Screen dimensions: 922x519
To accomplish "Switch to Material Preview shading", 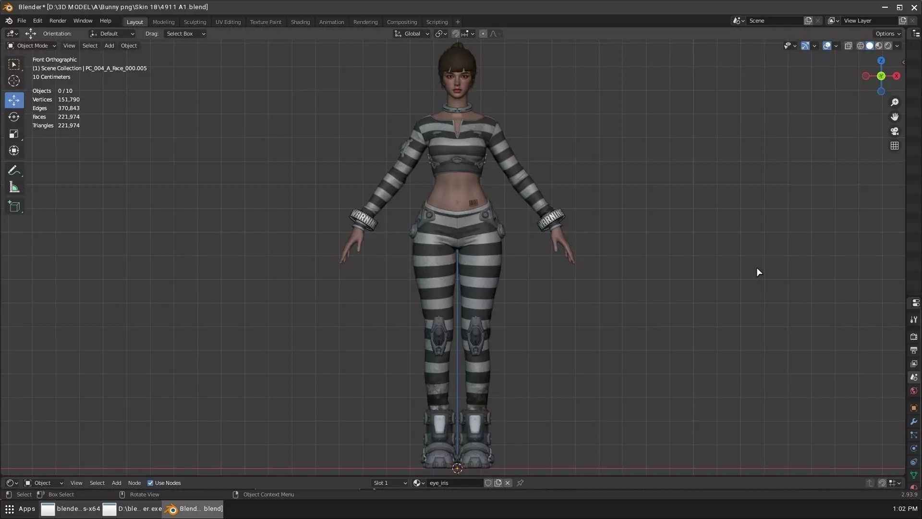I will [879, 46].
